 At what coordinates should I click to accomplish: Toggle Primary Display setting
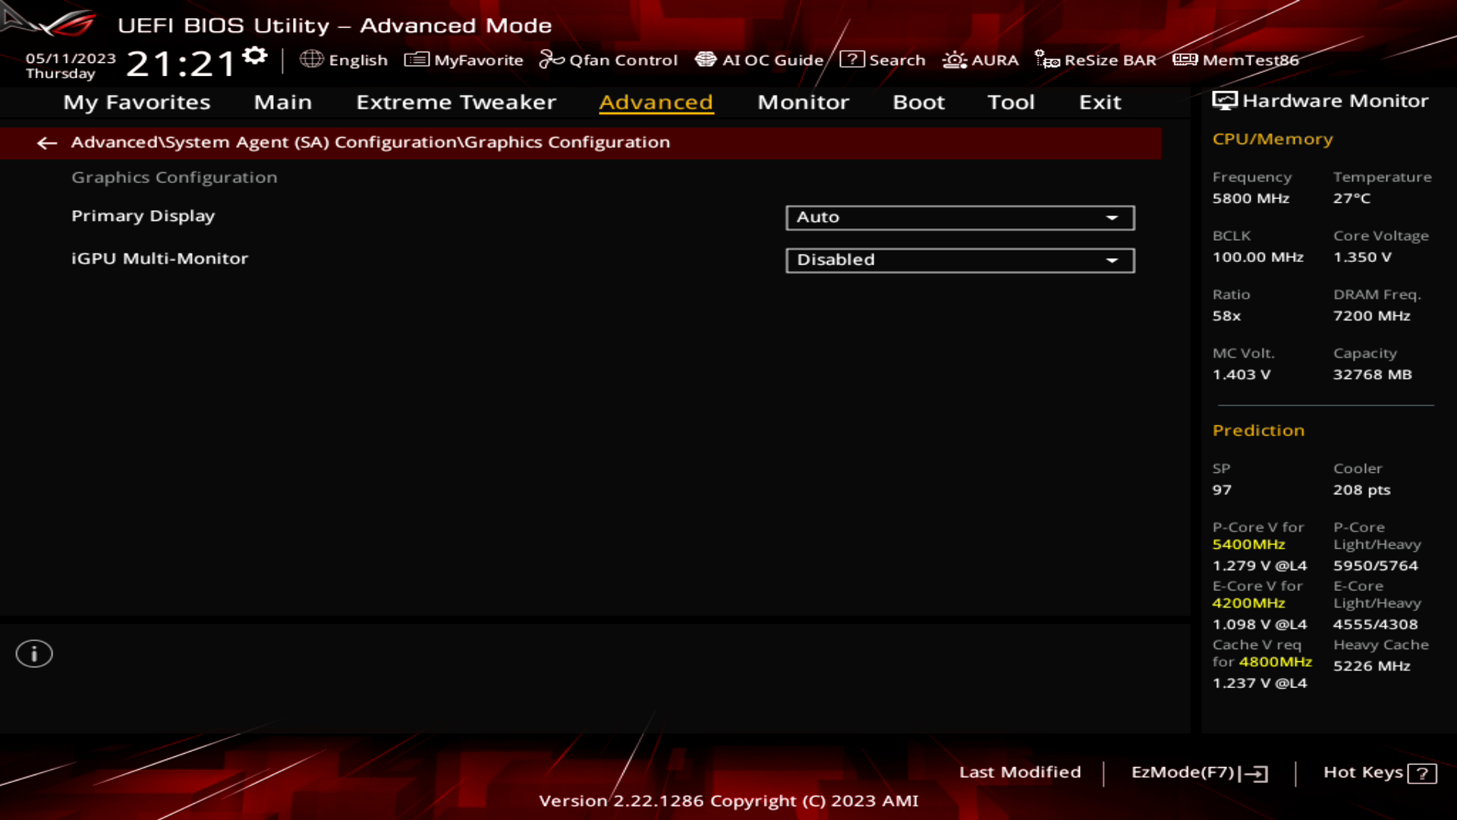(957, 216)
